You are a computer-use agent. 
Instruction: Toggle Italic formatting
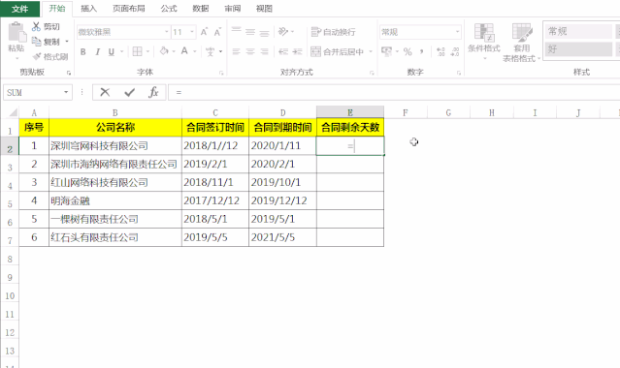tap(97, 51)
